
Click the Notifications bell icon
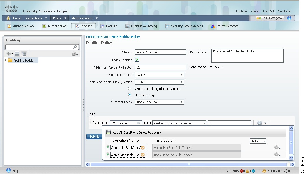click(x=264, y=171)
